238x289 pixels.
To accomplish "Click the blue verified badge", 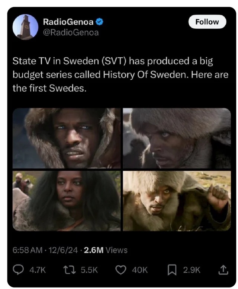I will [100, 22].
